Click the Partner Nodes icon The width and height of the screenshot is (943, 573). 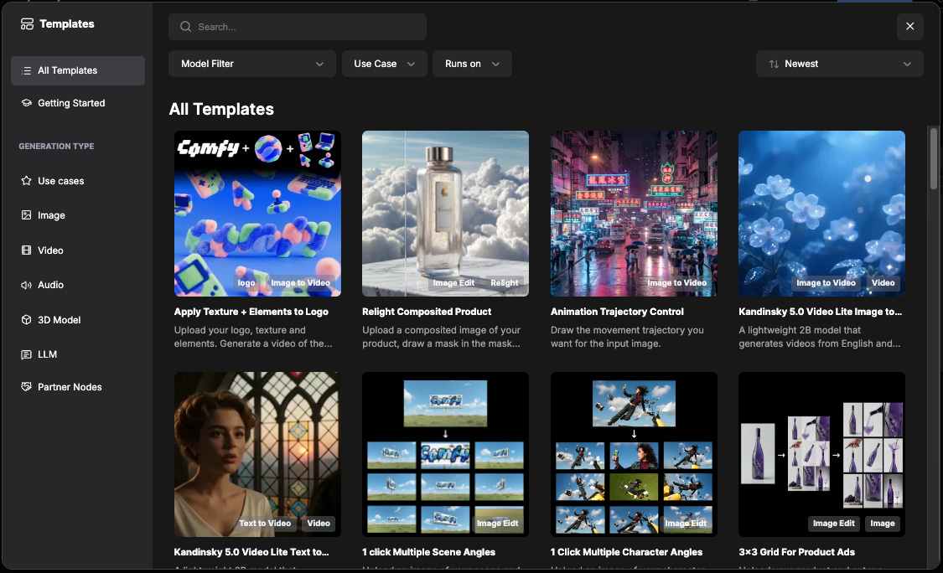click(x=27, y=387)
